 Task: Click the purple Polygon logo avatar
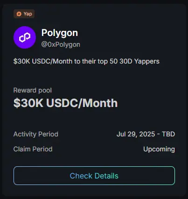click(25, 37)
